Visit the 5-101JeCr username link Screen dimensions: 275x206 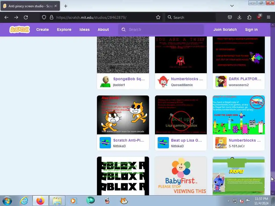tap(237, 146)
